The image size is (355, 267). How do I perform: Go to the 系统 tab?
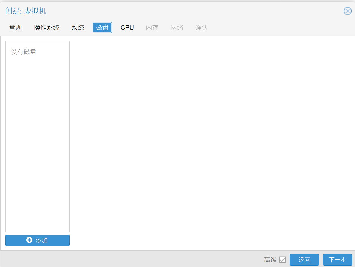[78, 28]
